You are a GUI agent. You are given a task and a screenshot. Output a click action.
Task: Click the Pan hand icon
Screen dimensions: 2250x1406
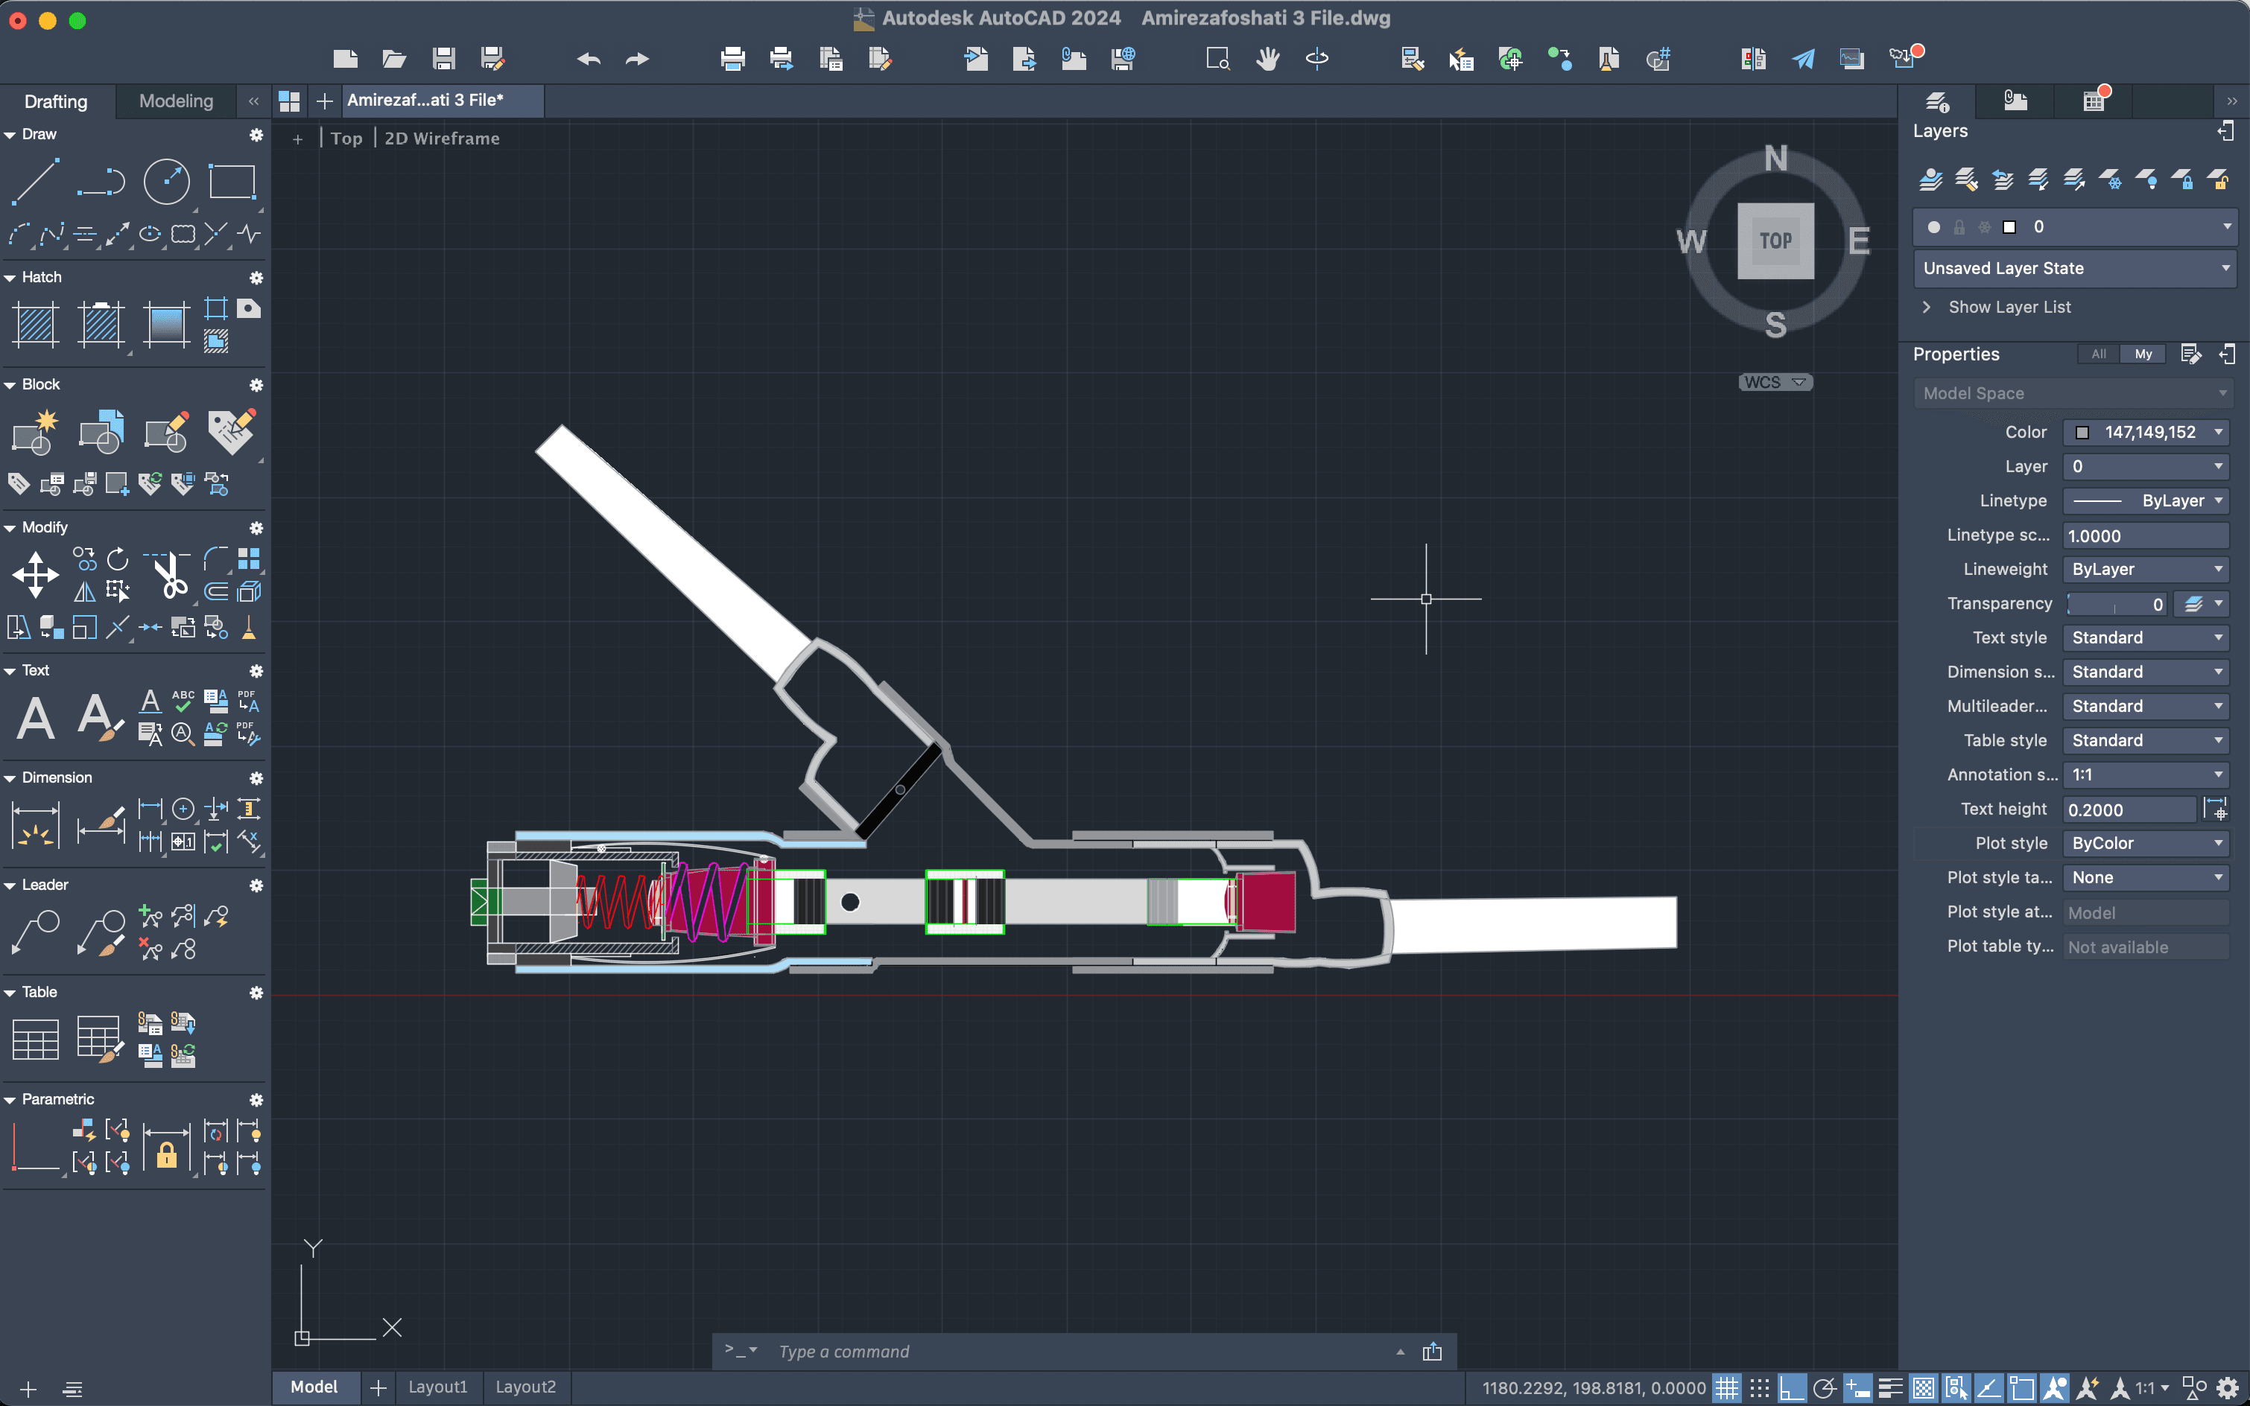(1267, 60)
